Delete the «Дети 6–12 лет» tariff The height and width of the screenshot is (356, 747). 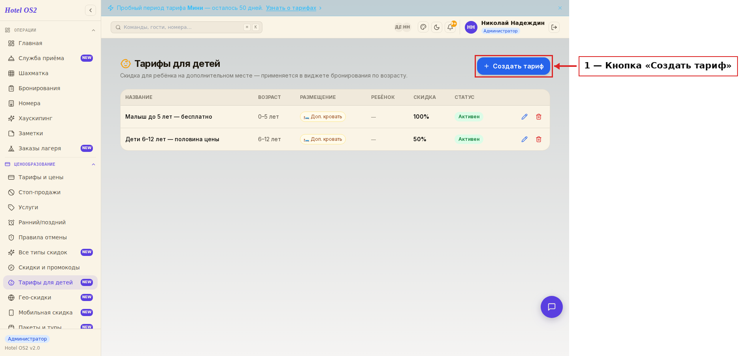[539, 139]
